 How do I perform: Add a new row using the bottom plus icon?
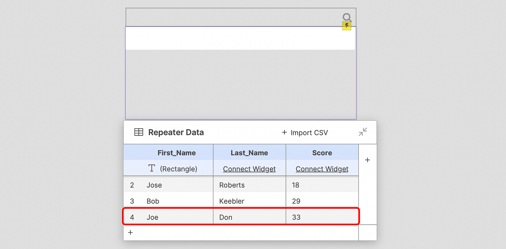(131, 232)
